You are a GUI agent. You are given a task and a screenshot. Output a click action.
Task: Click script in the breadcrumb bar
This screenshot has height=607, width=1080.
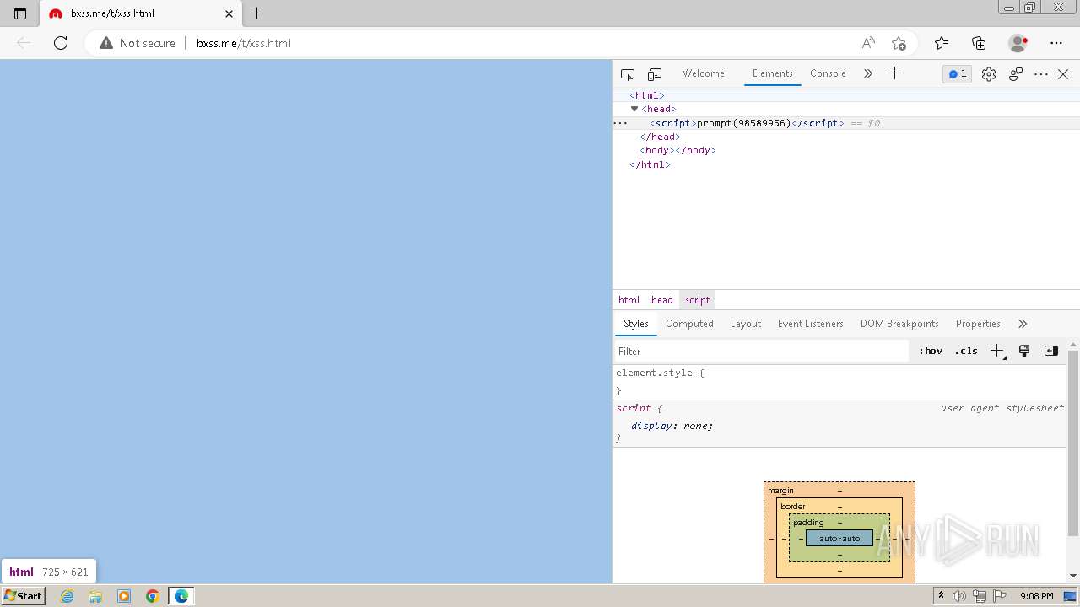point(698,300)
